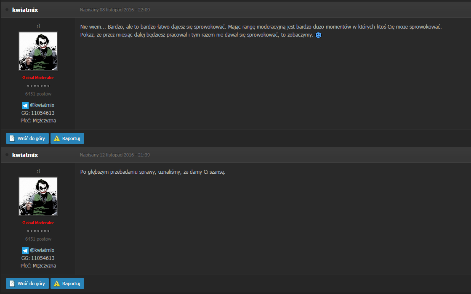
Task: Click the 'Napisany 12 listopad 2016 - 21:39' timestamp
Action: tap(115, 155)
